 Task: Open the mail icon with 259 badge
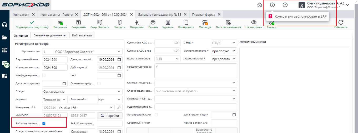[x=5, y=63]
